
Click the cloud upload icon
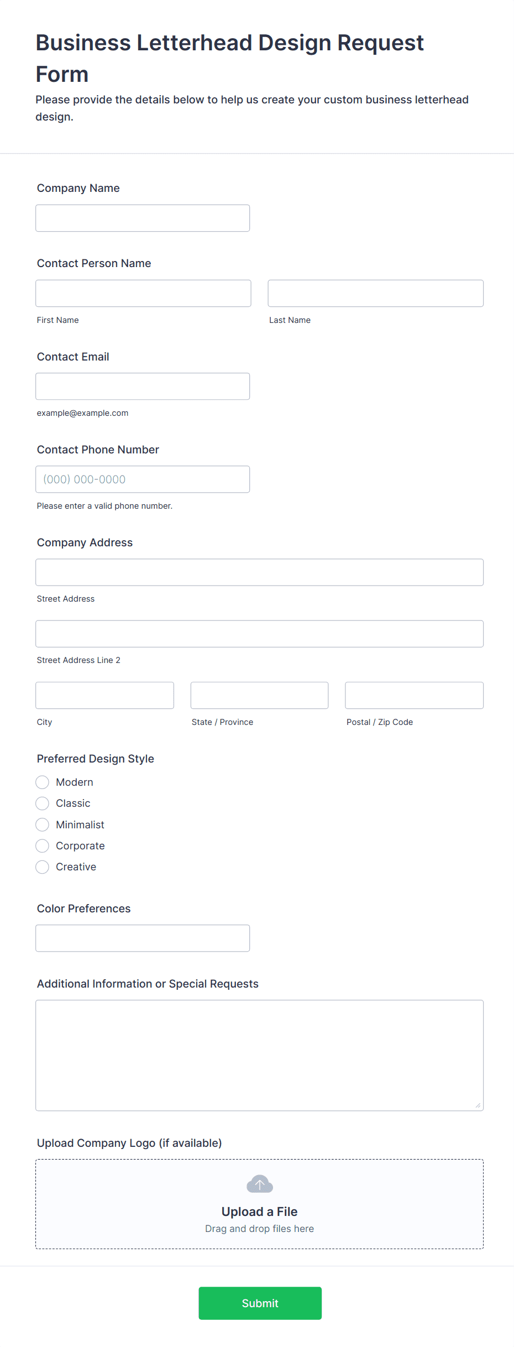tap(260, 1184)
